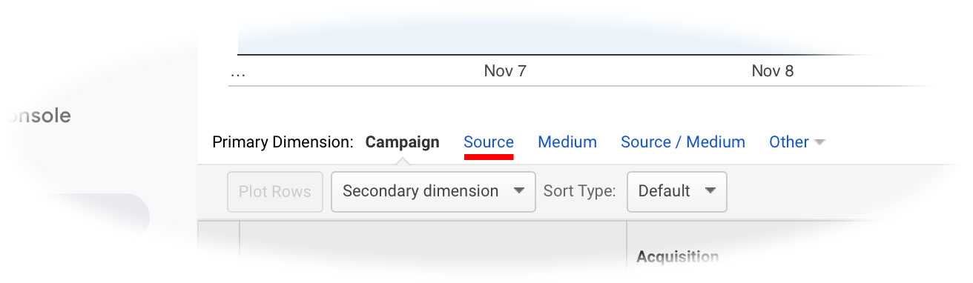Click the Secondary dimension caret arrow
This screenshot has width=973, height=283.
pyautogui.click(x=519, y=191)
